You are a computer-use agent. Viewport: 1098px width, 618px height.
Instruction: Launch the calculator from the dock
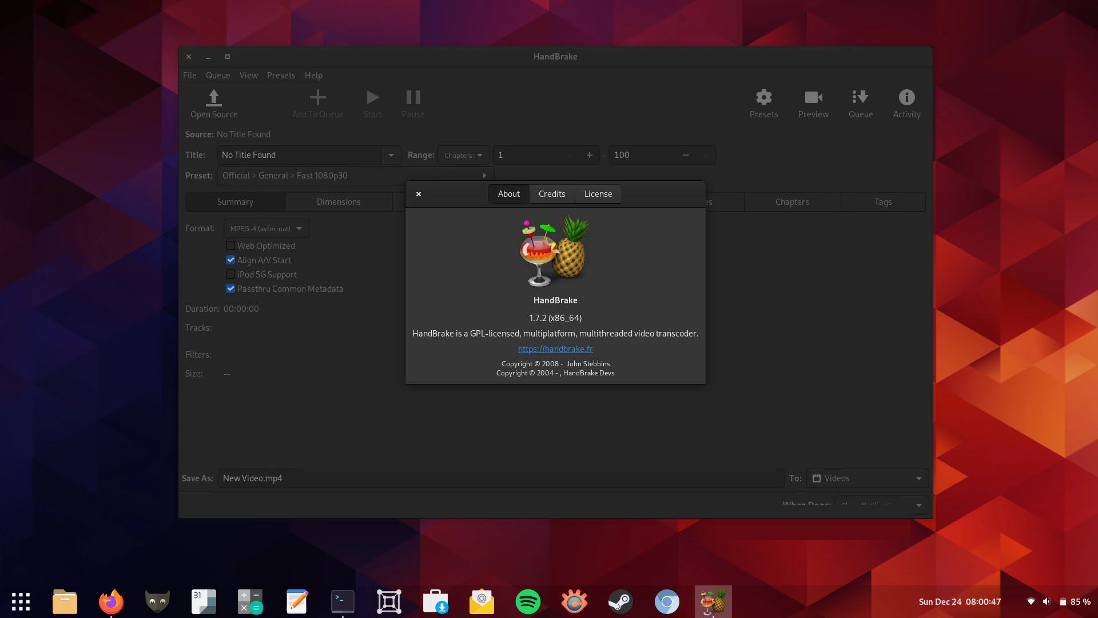click(250, 601)
